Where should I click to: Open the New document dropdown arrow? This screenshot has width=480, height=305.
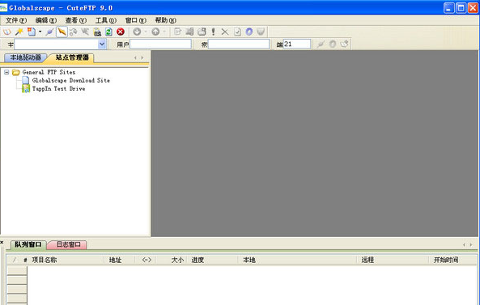(x=40, y=32)
